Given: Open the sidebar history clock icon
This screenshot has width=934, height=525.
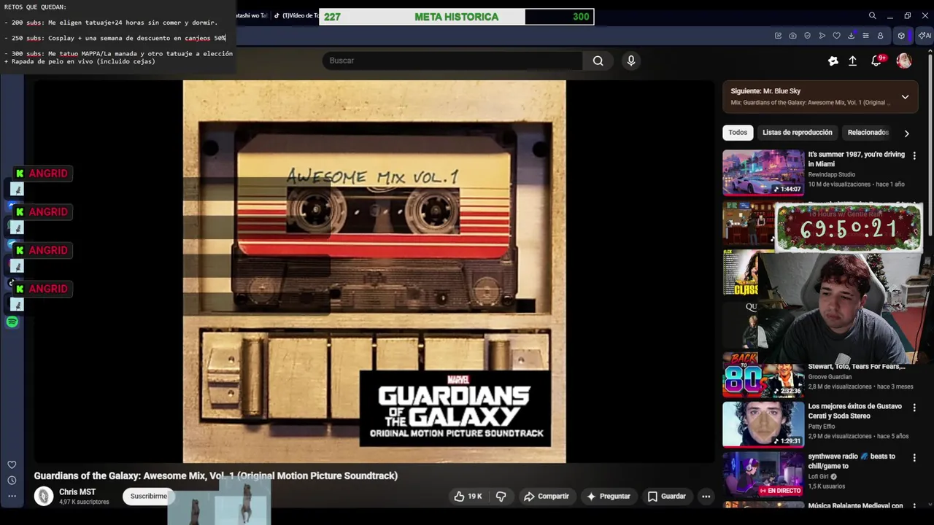Looking at the screenshot, I should pyautogui.click(x=12, y=480).
